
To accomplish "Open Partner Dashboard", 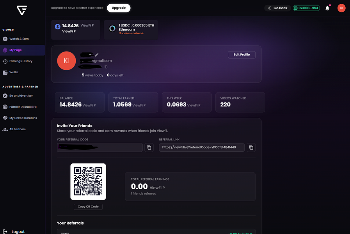I will (x=23, y=107).
